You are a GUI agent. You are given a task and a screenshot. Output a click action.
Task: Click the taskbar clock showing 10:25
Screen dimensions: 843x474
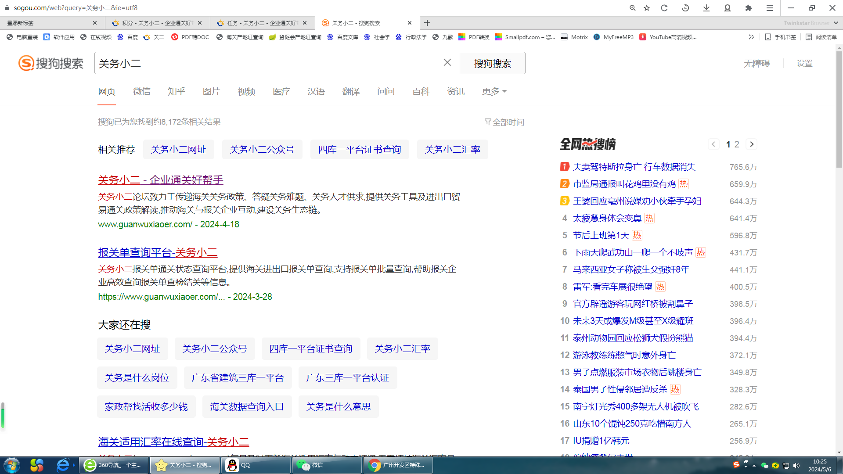click(x=819, y=465)
